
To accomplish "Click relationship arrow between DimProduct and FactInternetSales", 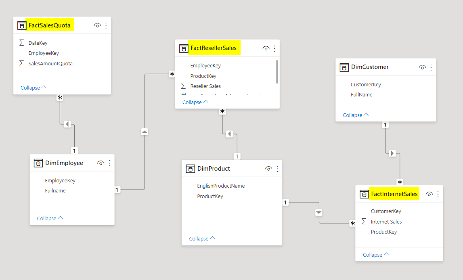I will [x=319, y=212].
